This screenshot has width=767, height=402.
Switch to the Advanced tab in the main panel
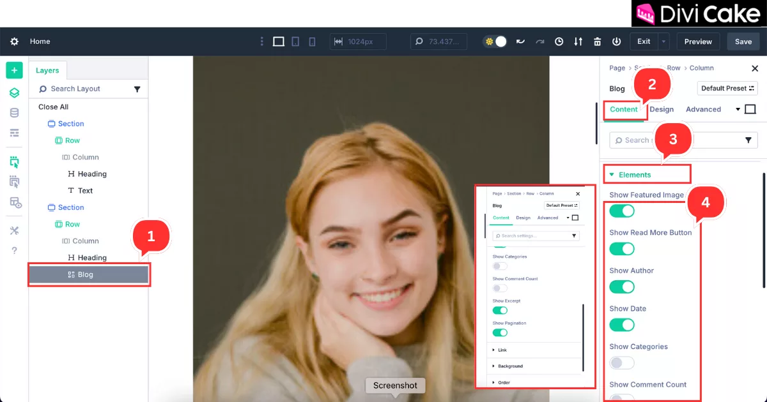703,109
